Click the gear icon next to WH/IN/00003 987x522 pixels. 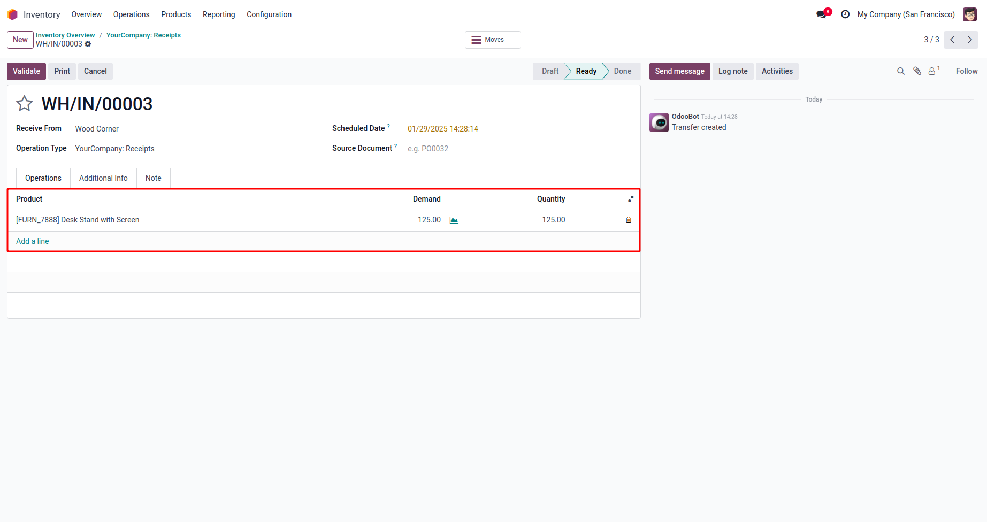tap(88, 44)
